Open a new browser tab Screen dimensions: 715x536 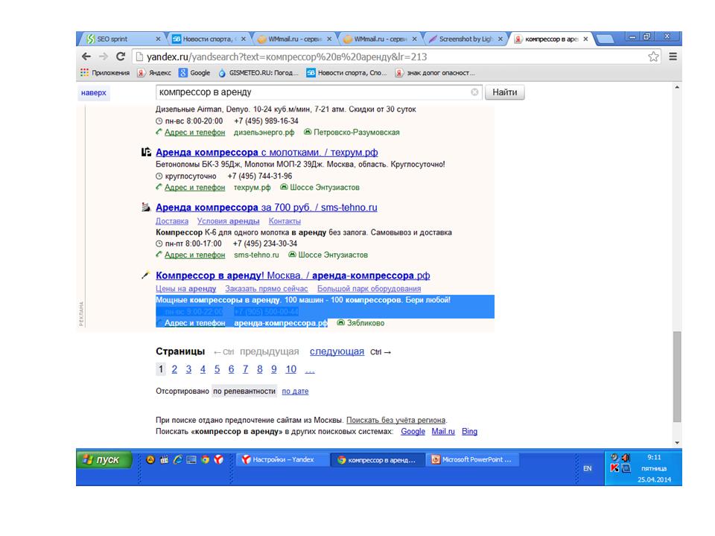605,39
